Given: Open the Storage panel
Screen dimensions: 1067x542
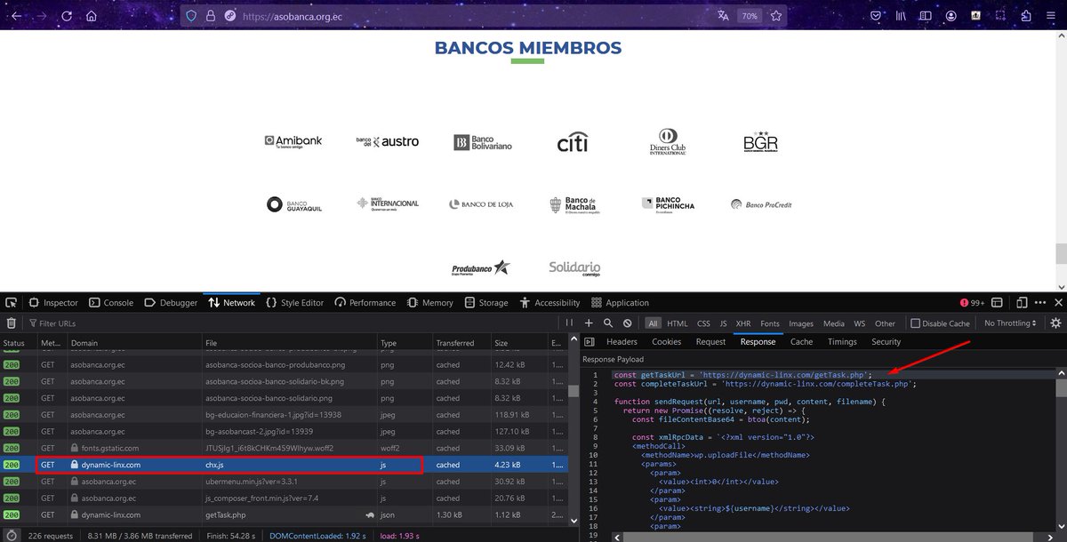Looking at the screenshot, I should click(x=485, y=303).
